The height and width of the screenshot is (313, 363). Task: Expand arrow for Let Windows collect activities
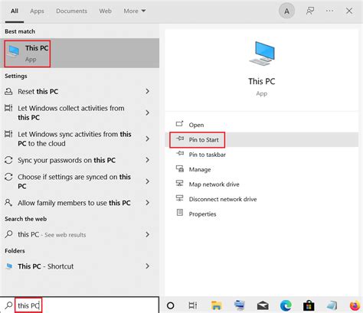147,112
